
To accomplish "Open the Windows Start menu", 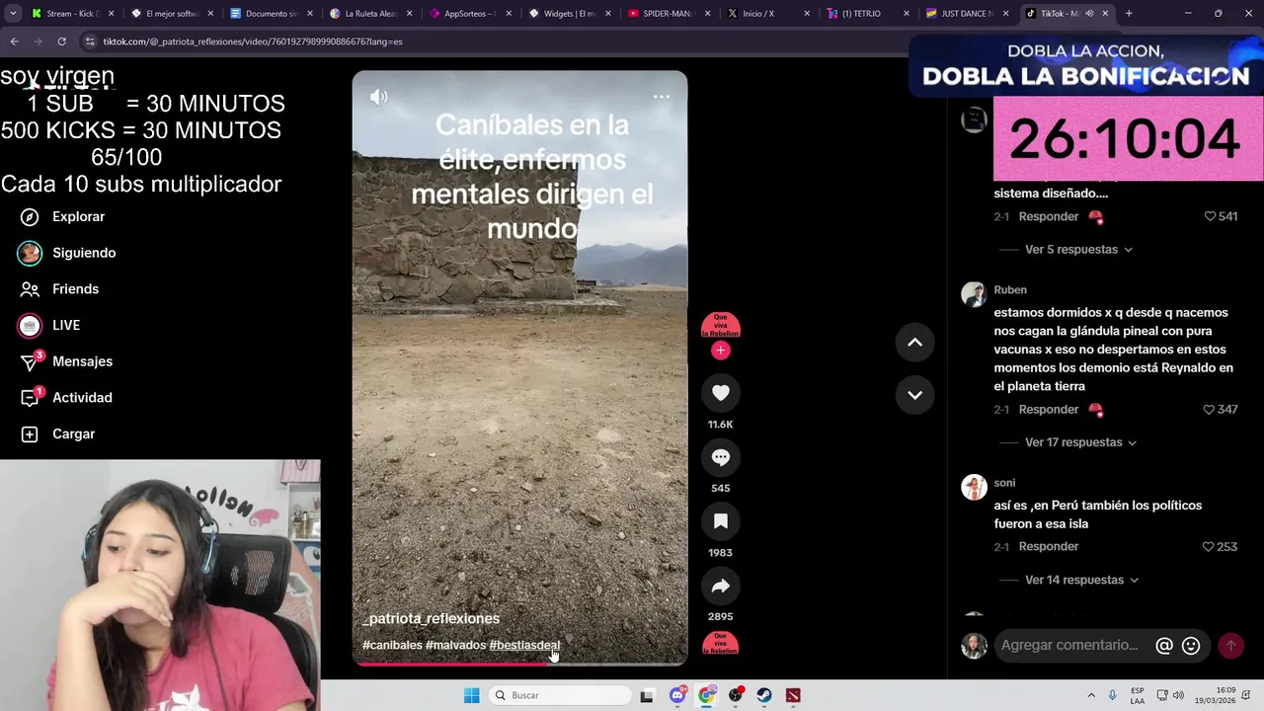I will [x=472, y=695].
